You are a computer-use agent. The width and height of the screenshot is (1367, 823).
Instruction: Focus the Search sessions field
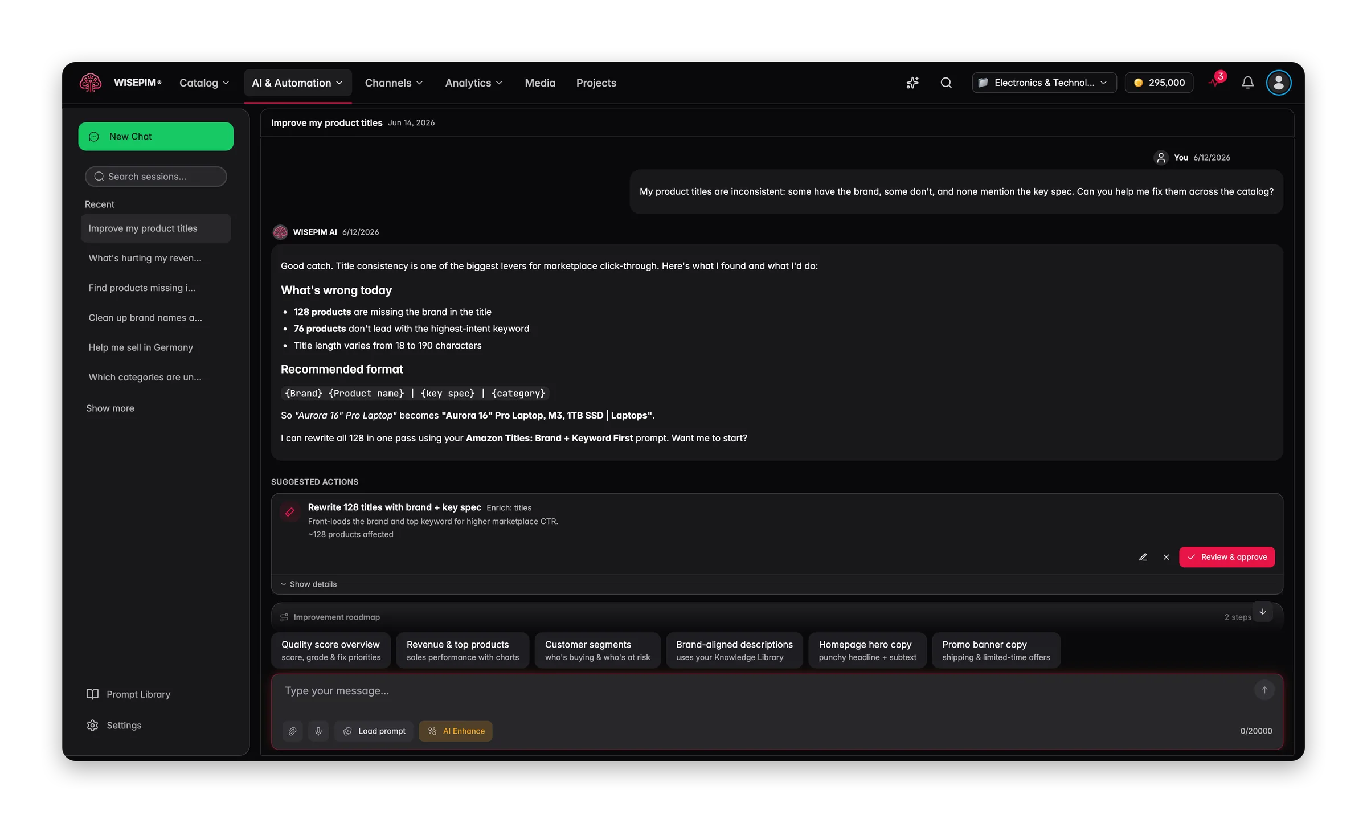click(156, 177)
